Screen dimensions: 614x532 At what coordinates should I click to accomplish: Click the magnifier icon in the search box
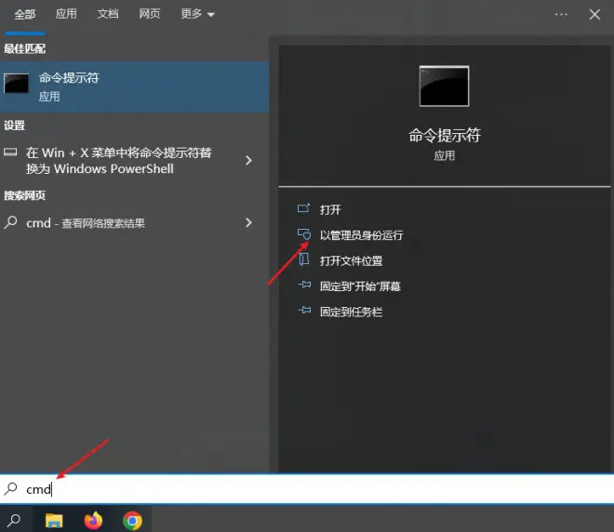click(x=10, y=488)
